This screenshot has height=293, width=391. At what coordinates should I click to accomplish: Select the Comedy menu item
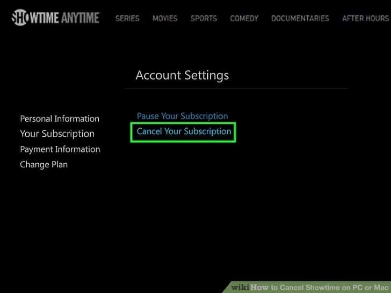[x=244, y=18]
